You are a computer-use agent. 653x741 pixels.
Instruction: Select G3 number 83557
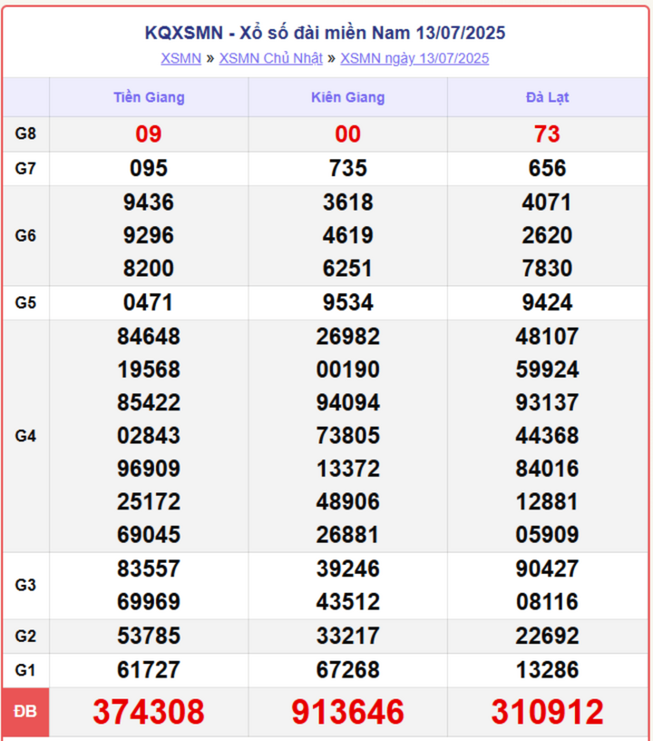tap(149, 569)
